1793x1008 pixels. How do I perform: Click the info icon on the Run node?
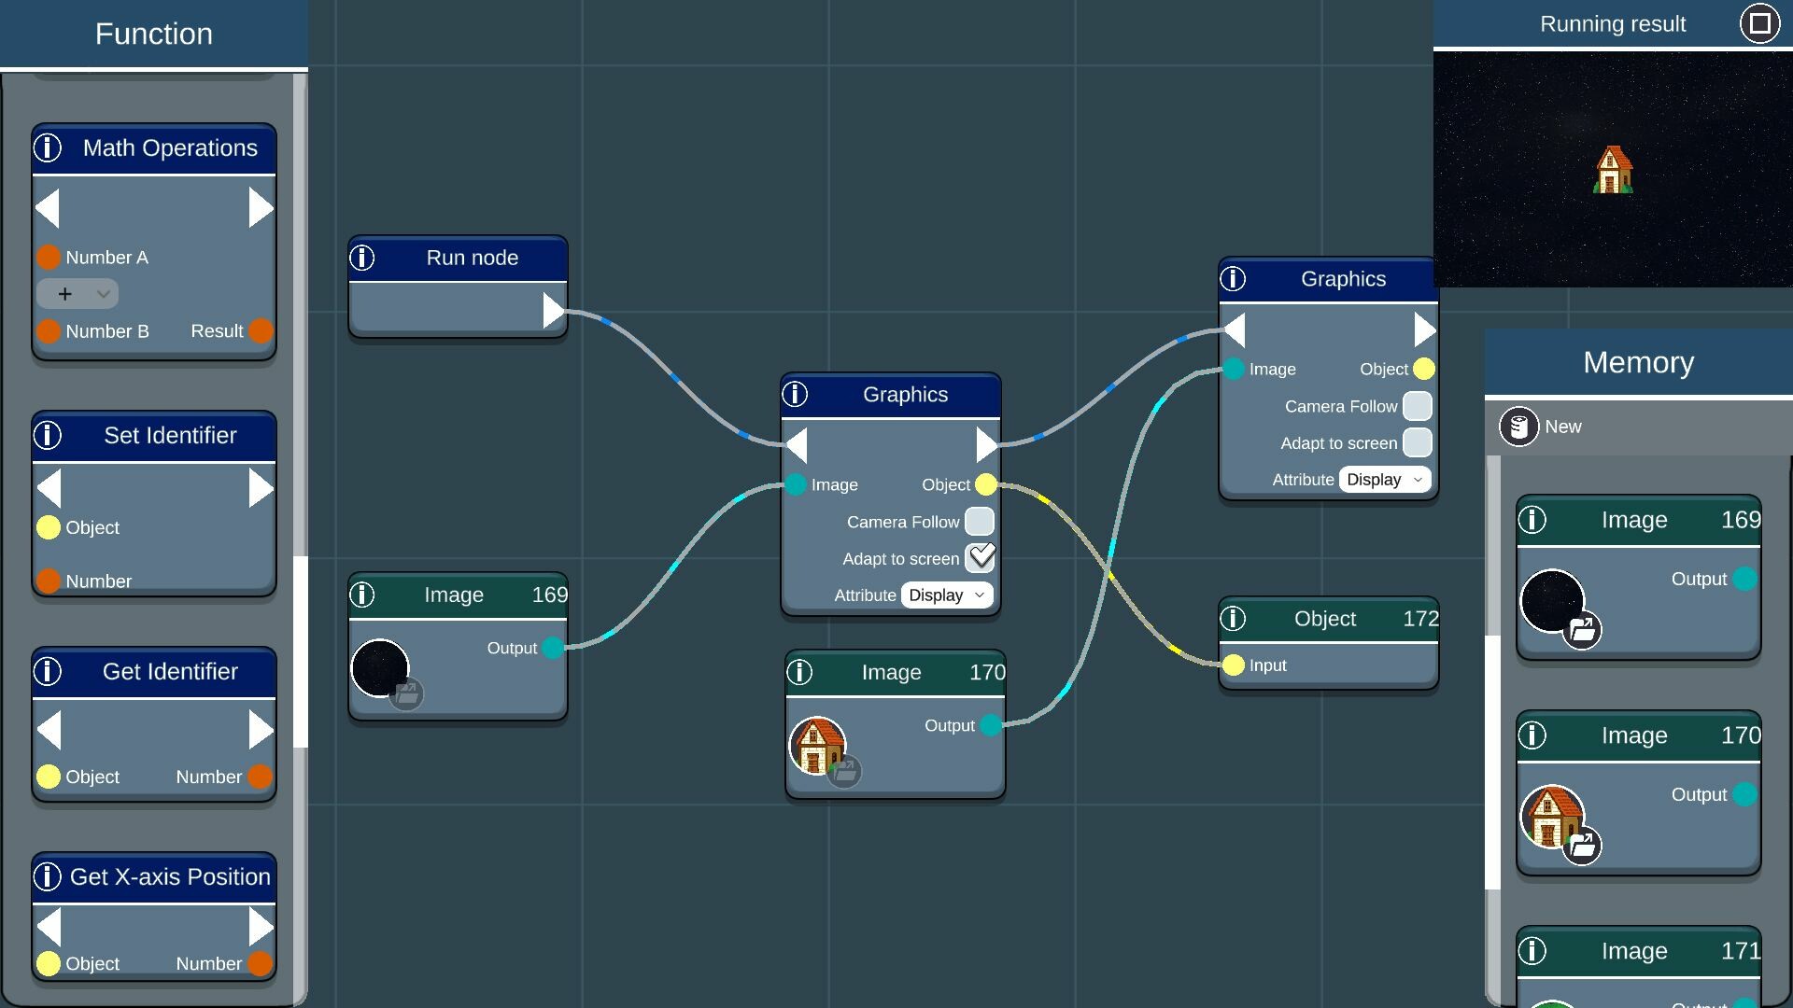click(363, 258)
